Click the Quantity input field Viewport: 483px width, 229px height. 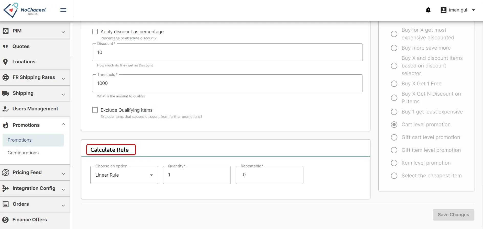pos(197,175)
